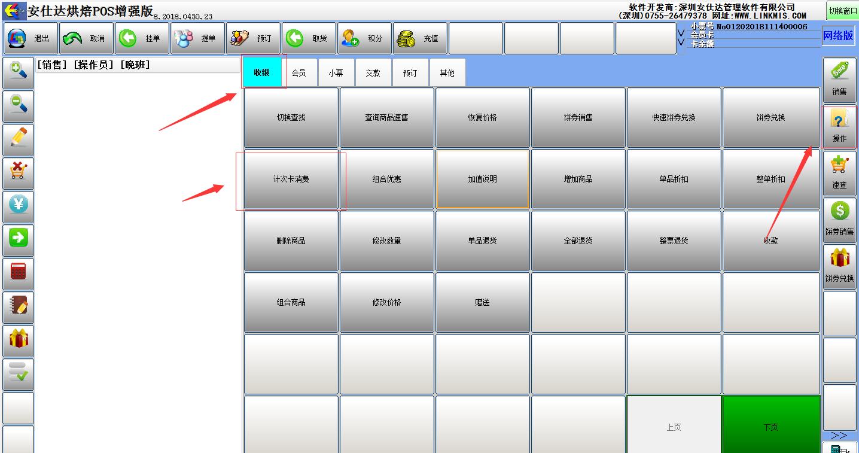Open the 速查 quick-lookup cart icon

[x=839, y=174]
